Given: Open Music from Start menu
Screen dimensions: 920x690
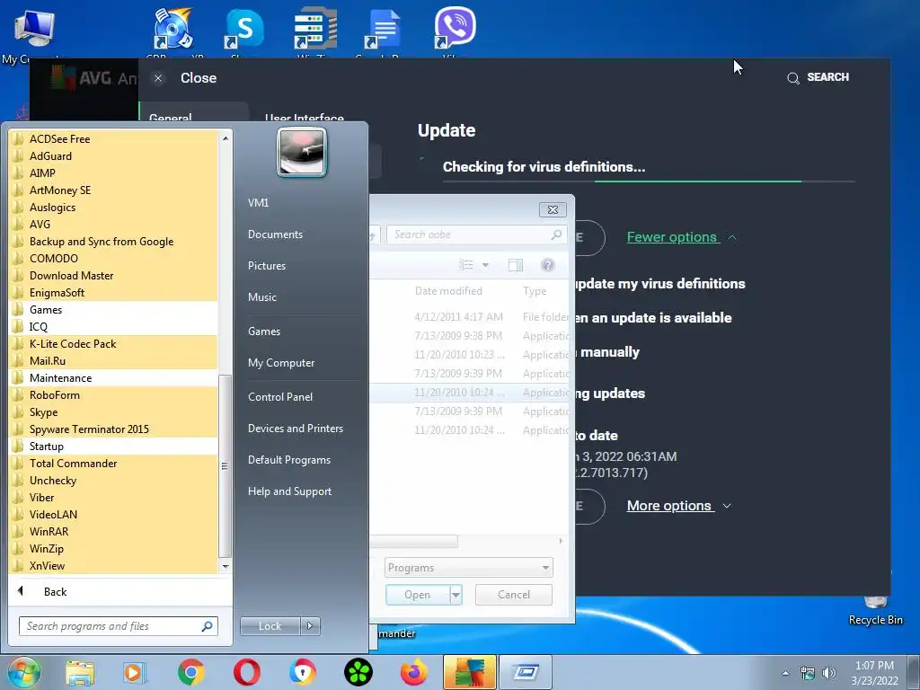Looking at the screenshot, I should tap(261, 297).
